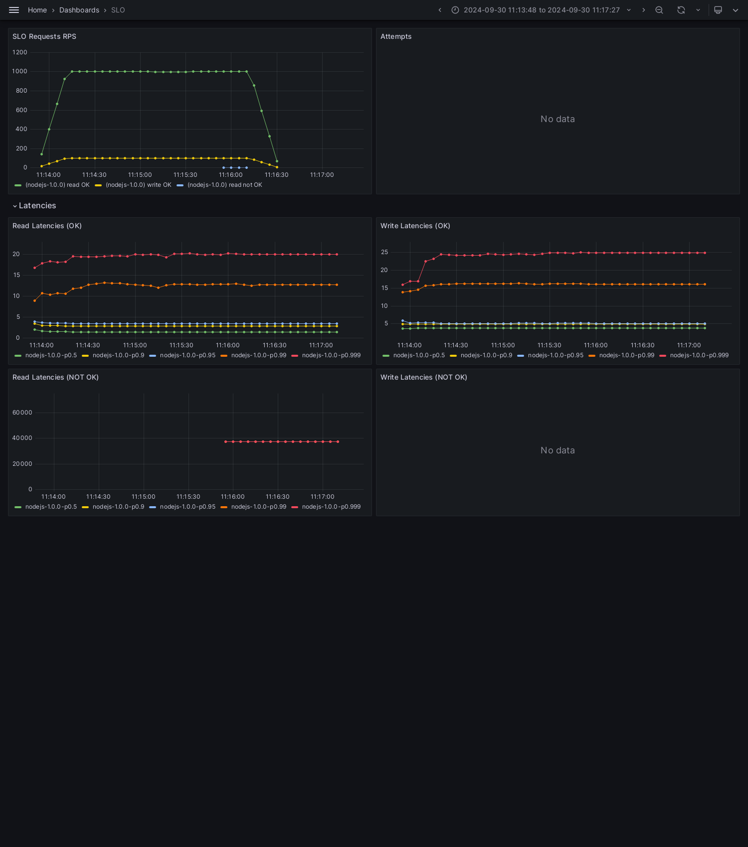Toggle p0.95 series in Write Latencies (OK) legend

pos(556,355)
